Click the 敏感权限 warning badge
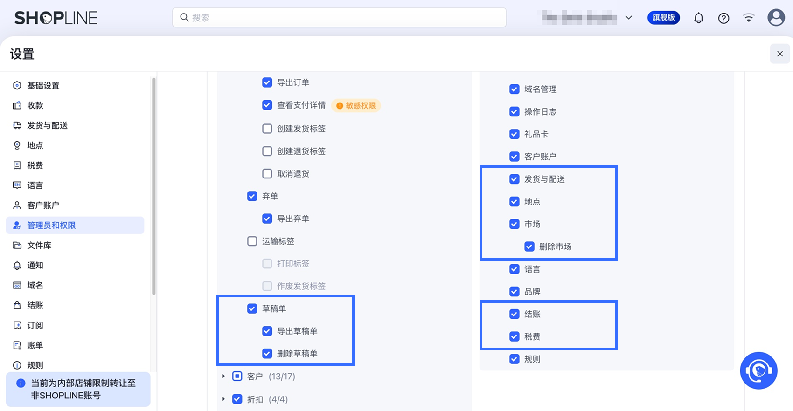This screenshot has height=411, width=793. pos(356,106)
